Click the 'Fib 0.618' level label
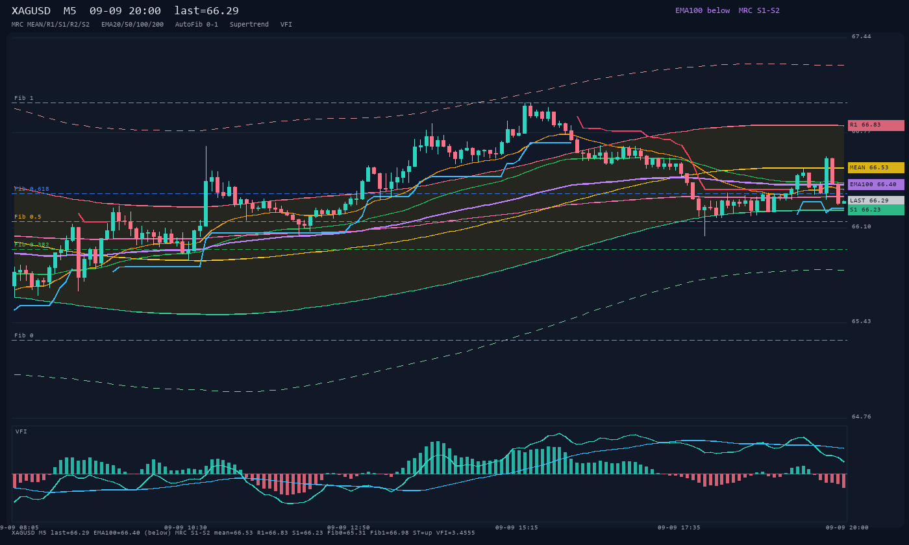The height and width of the screenshot is (545, 909). pyautogui.click(x=32, y=189)
